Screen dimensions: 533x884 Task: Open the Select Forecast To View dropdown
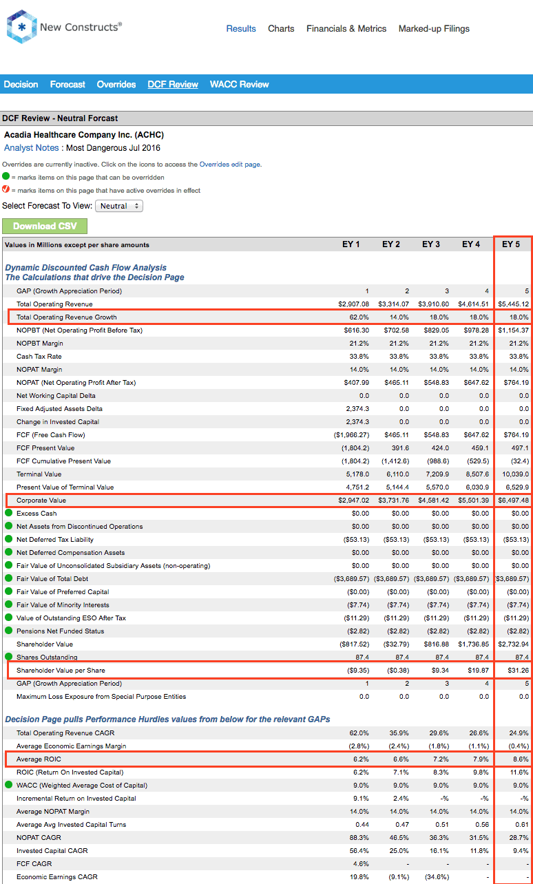point(118,206)
